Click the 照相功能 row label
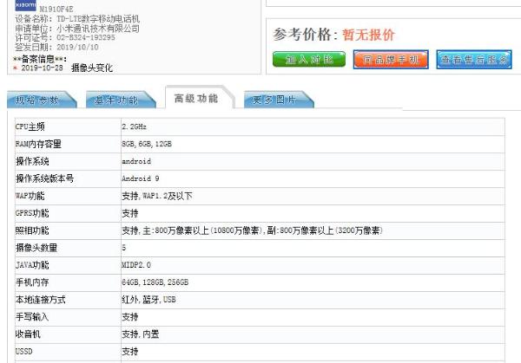Image resolution: width=521 pixels, height=363 pixels. coord(32,230)
